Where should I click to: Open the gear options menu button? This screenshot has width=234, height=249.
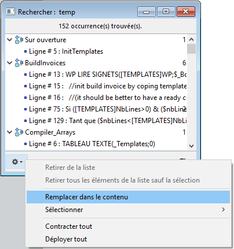click(17, 162)
